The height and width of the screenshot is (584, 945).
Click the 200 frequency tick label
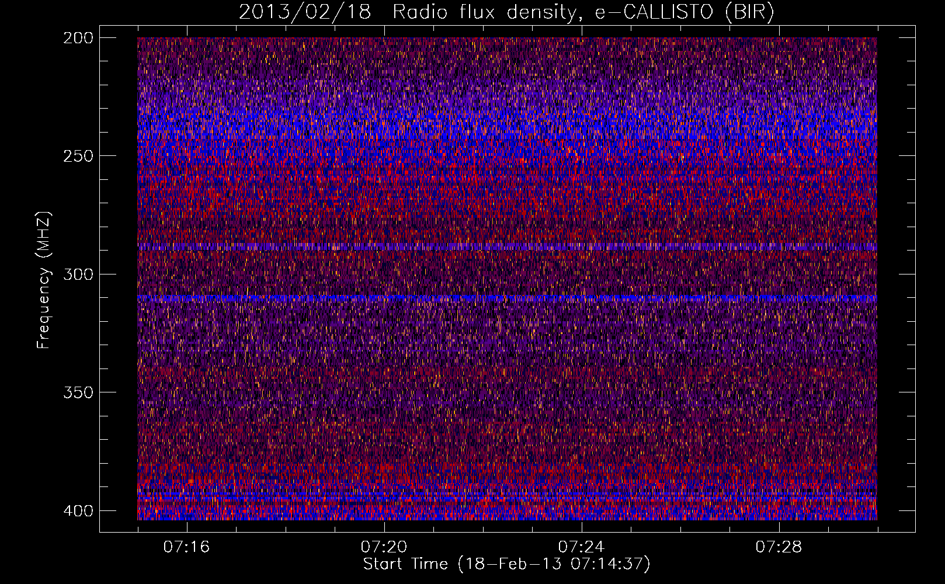pos(78,38)
